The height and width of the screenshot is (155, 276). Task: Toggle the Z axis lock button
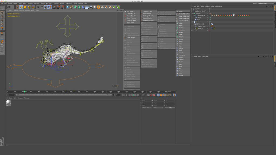46,7
